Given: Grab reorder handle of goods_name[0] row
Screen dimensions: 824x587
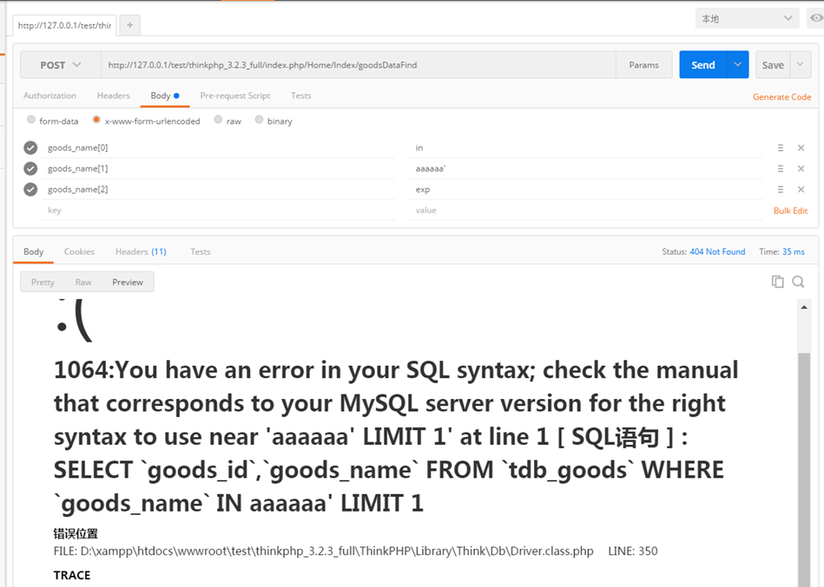Looking at the screenshot, I should click(x=781, y=148).
